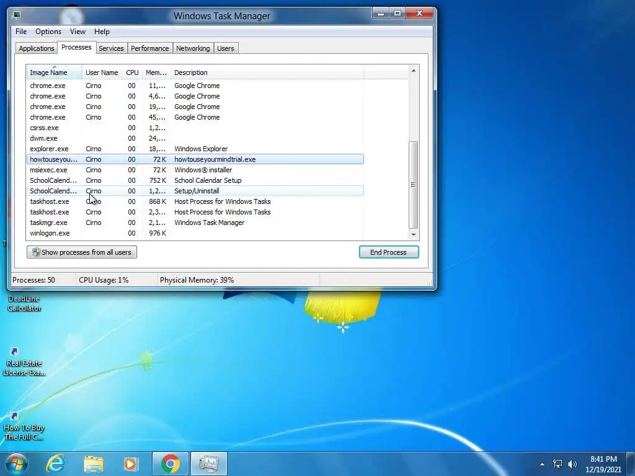Image resolution: width=635 pixels, height=476 pixels.
Task: Open the clock showing 8:41 PM
Action: [603, 464]
